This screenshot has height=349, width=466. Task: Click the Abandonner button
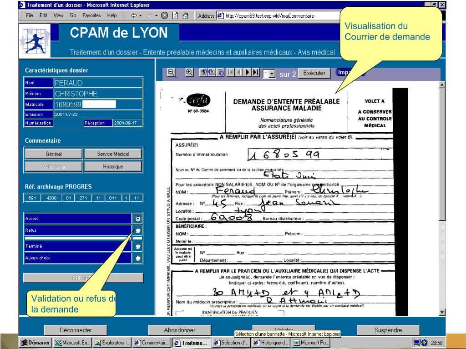tap(179, 330)
